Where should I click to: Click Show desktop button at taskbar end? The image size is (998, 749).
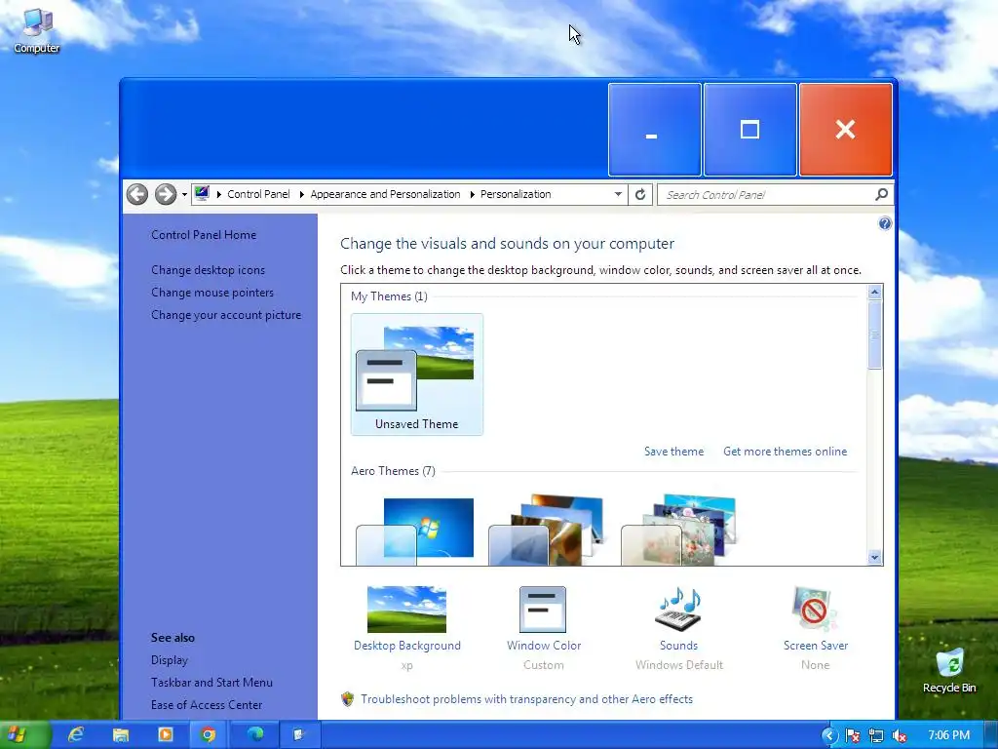pos(991,735)
